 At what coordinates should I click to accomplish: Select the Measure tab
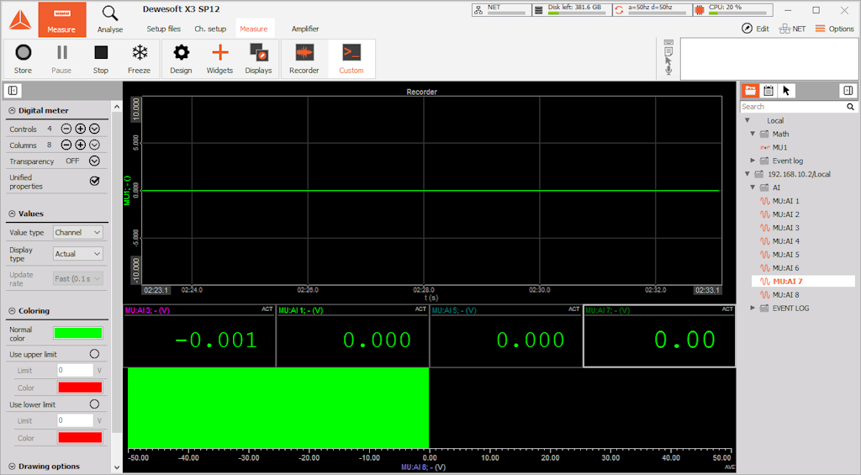point(254,29)
